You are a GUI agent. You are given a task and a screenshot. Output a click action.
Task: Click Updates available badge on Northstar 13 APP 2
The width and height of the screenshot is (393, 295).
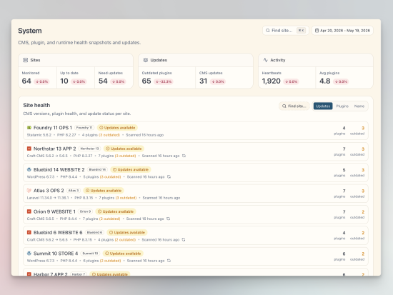click(x=124, y=149)
